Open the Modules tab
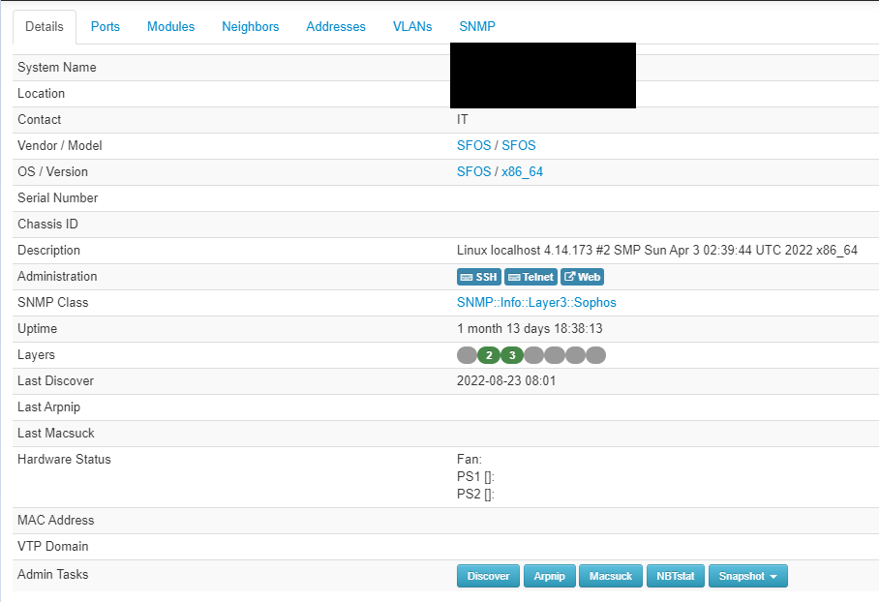Screen dimensions: 879x602 pyautogui.click(x=170, y=26)
